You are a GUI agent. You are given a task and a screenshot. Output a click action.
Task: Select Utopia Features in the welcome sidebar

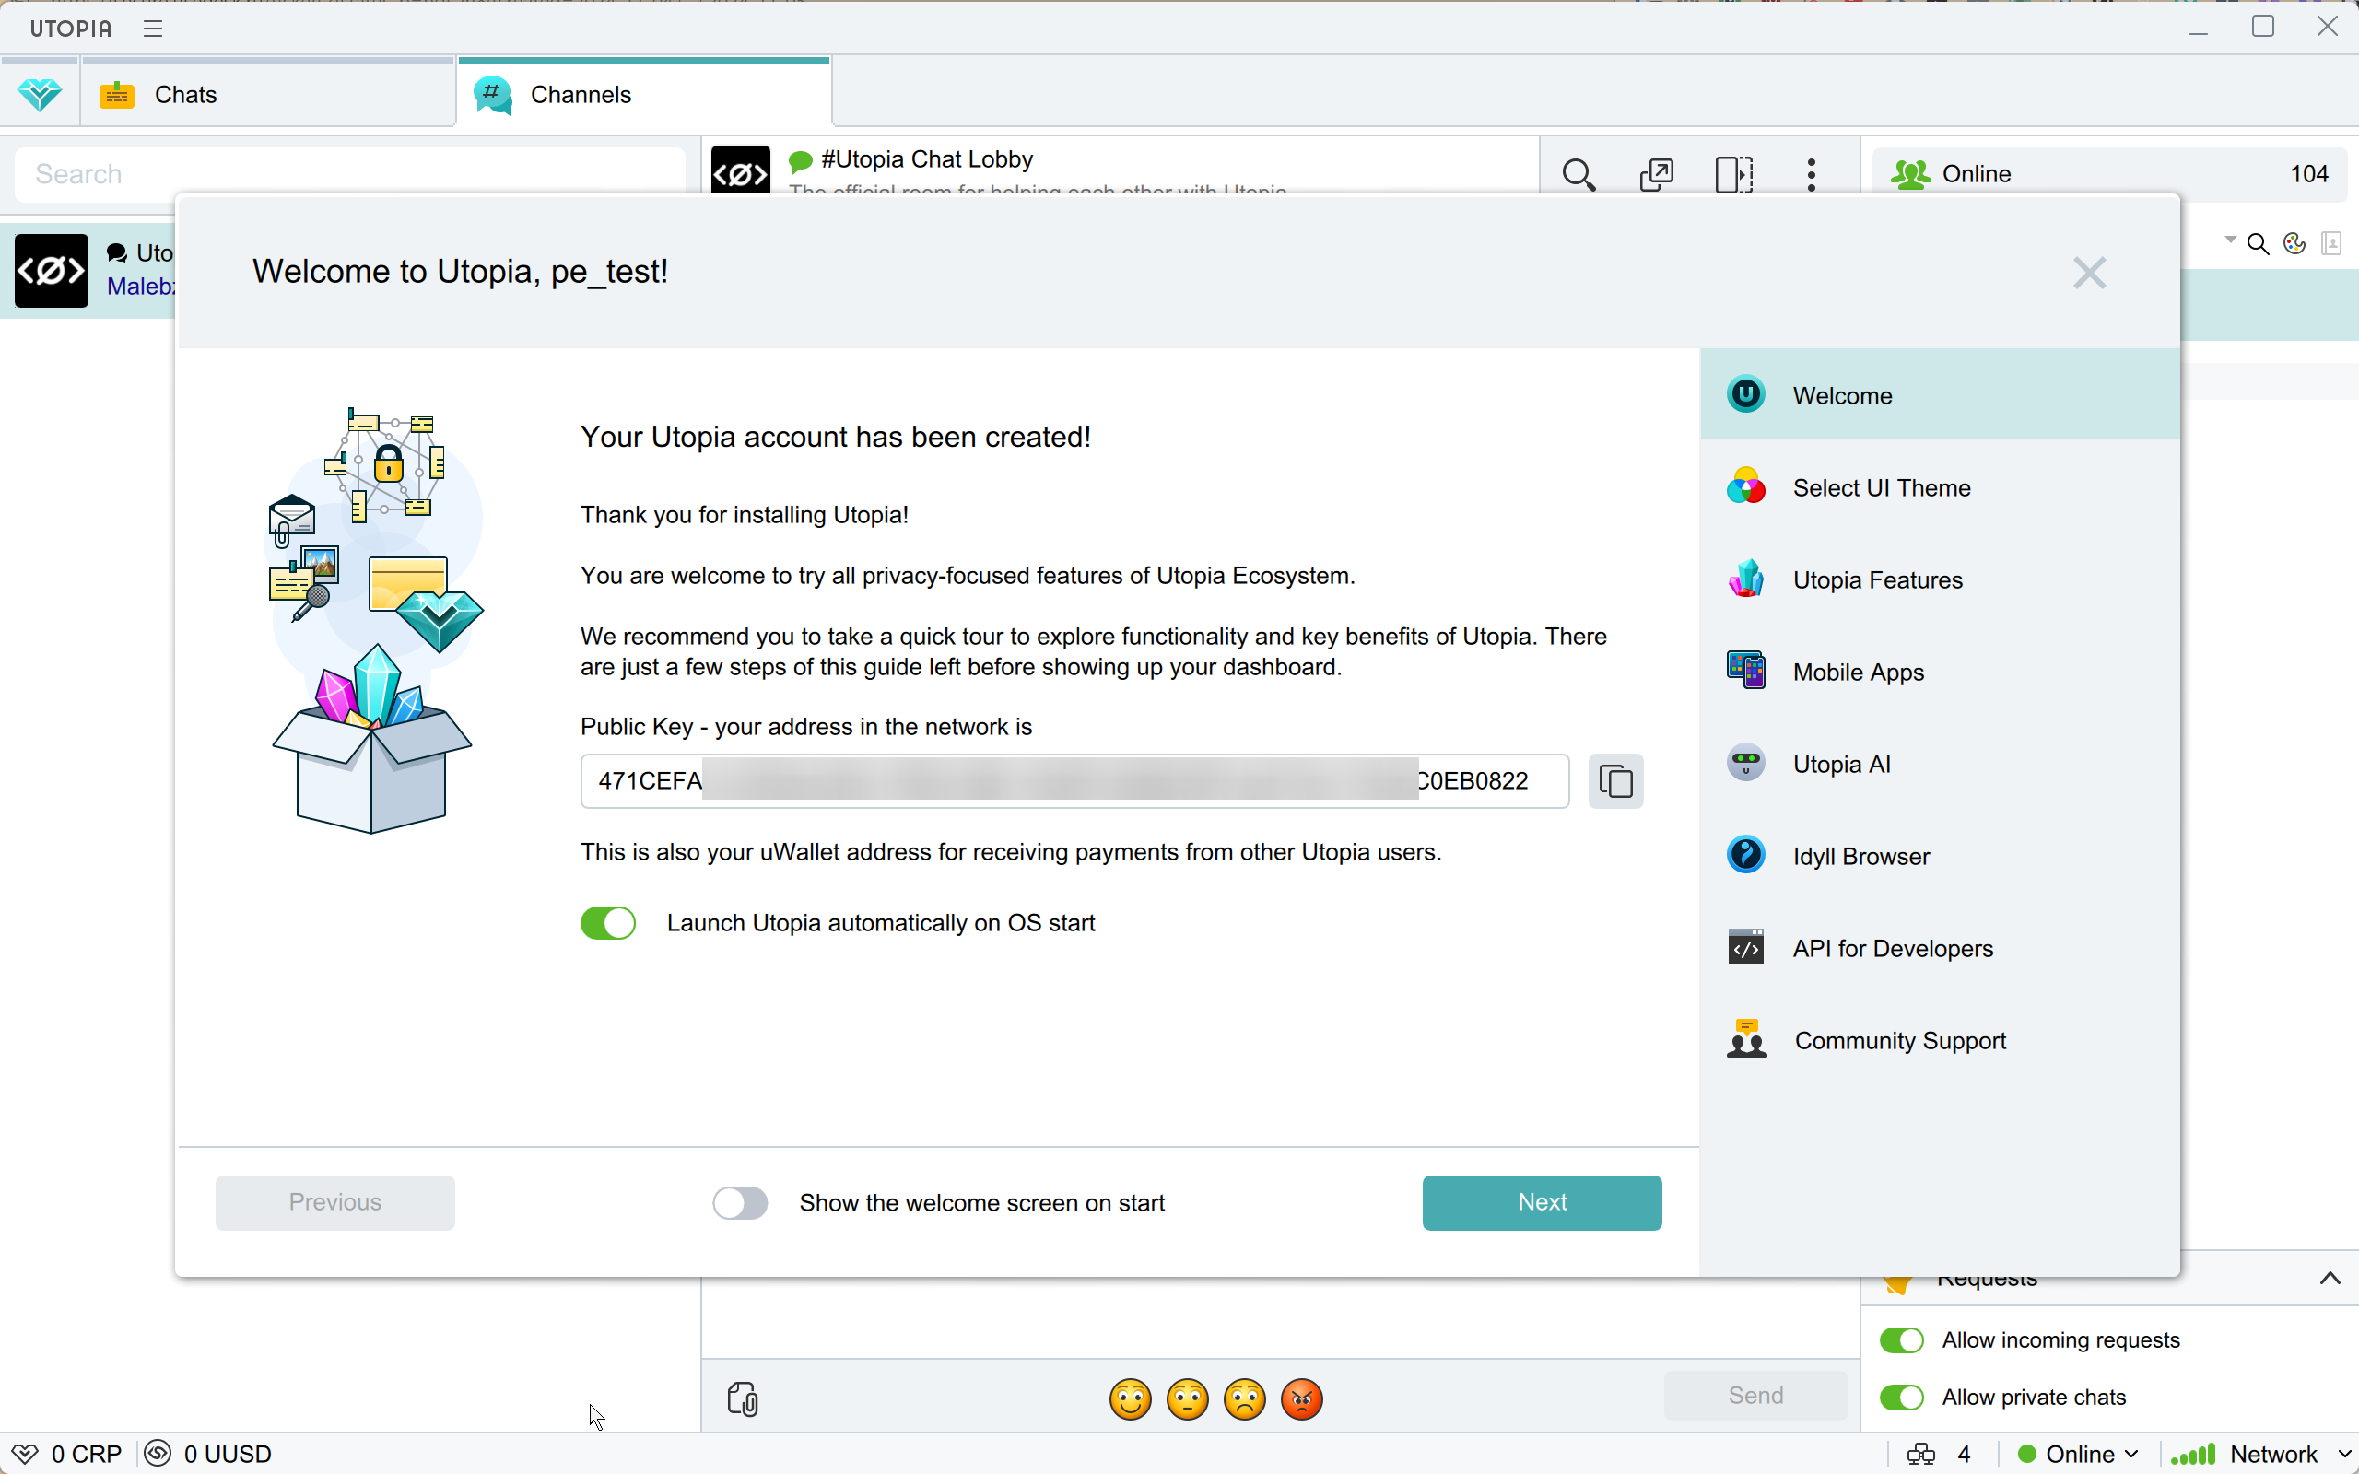[1876, 580]
